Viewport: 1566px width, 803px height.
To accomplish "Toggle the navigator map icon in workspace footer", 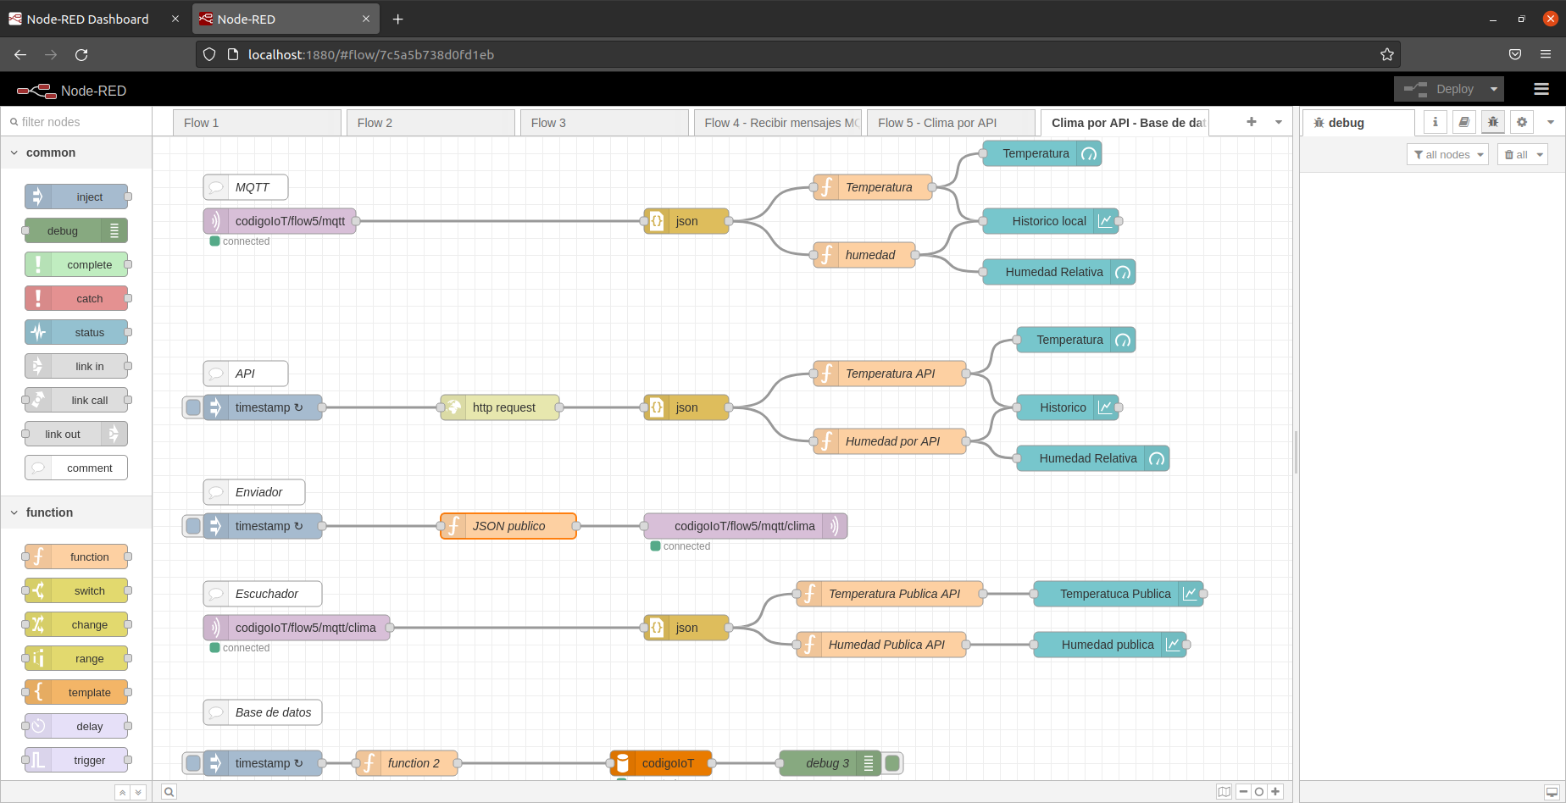I will (x=1224, y=791).
